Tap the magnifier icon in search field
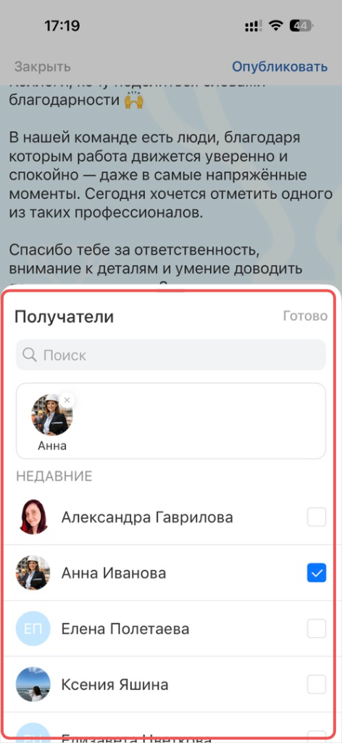 [29, 355]
